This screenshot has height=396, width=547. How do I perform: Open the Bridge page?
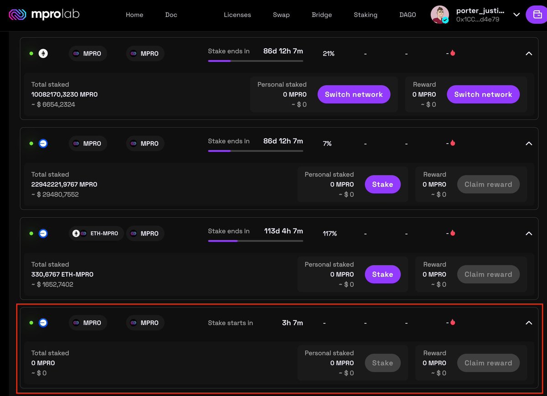coord(322,15)
